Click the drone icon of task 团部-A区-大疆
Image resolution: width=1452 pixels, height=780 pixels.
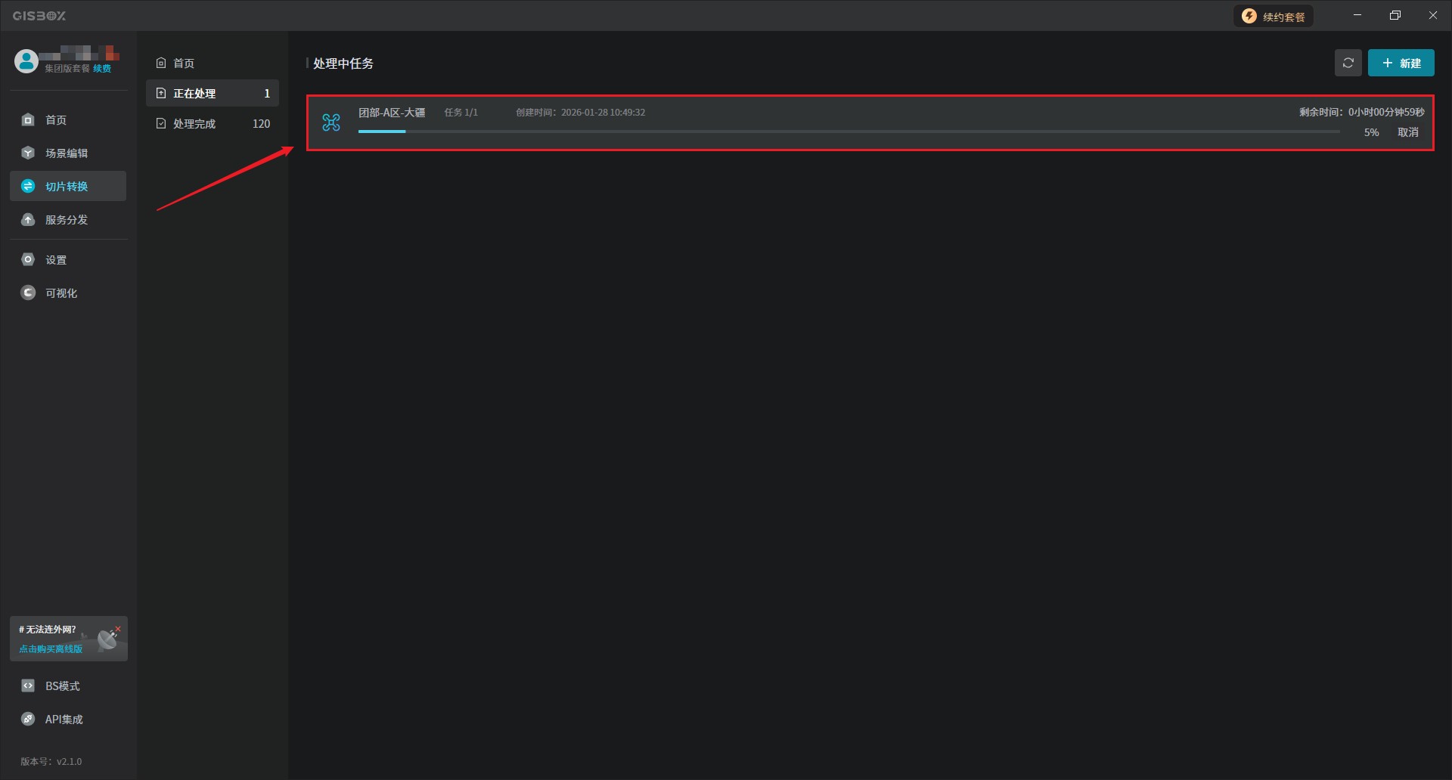point(331,122)
